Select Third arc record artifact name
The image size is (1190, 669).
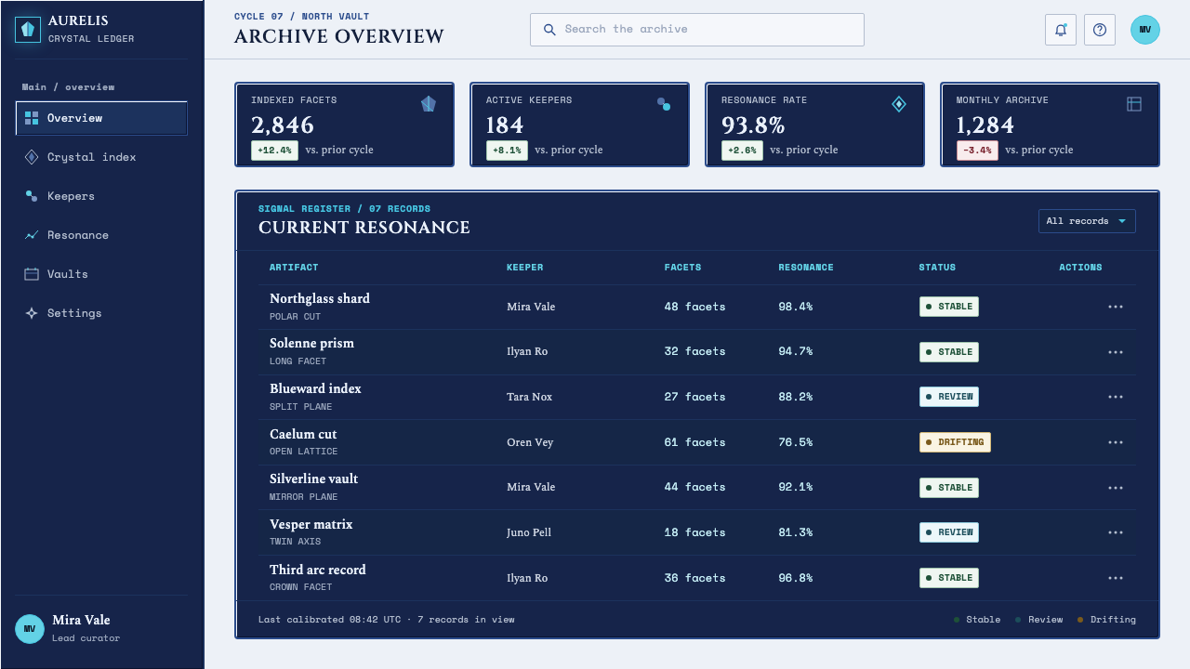pos(318,571)
